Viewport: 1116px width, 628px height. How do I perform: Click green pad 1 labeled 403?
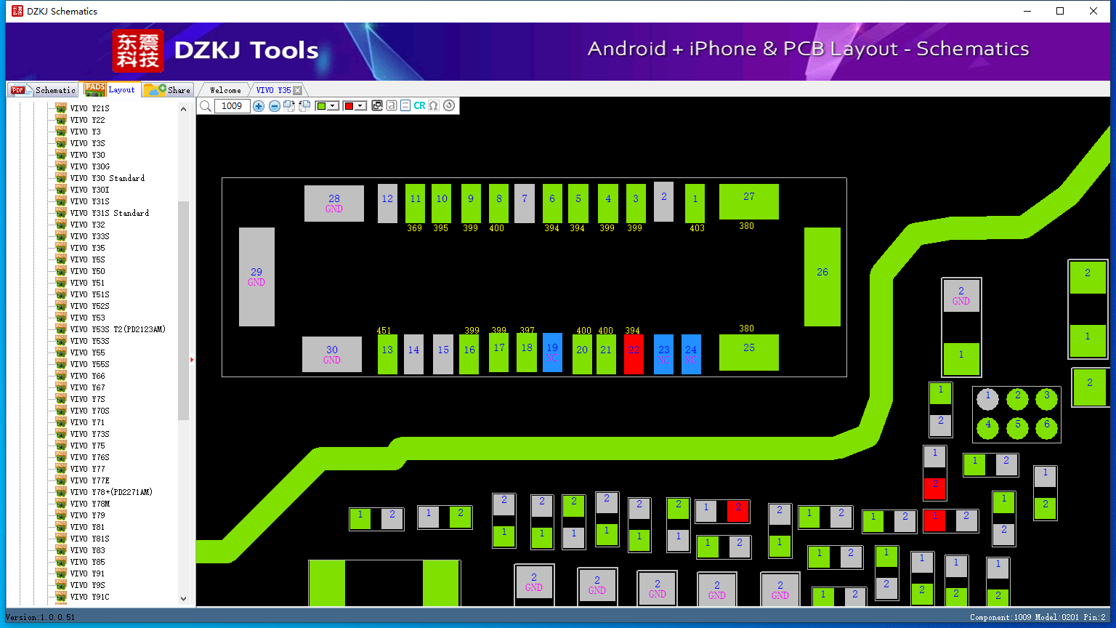695,204
